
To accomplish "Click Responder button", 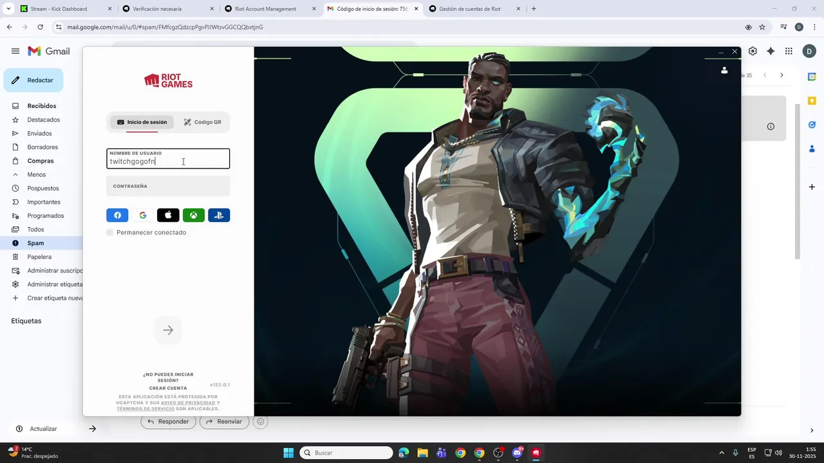I will pos(169,422).
